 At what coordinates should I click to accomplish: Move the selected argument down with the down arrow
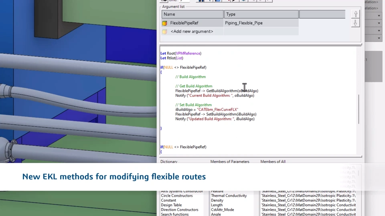pos(355,23)
